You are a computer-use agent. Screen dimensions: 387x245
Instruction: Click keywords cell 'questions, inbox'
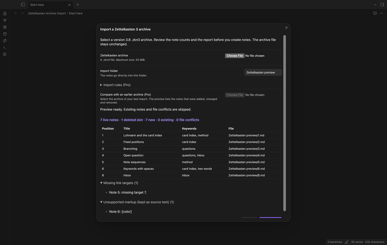point(193,155)
